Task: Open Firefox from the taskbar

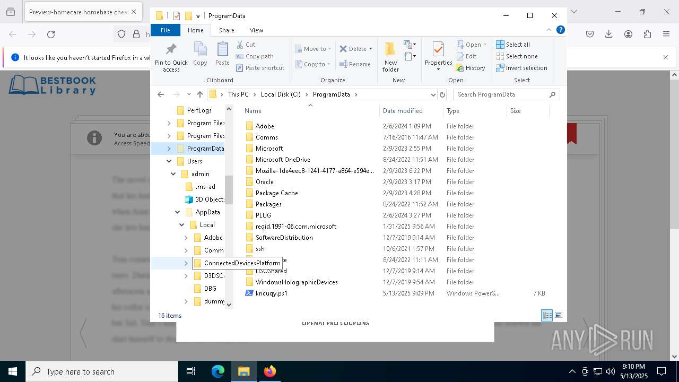Action: pyautogui.click(x=270, y=371)
